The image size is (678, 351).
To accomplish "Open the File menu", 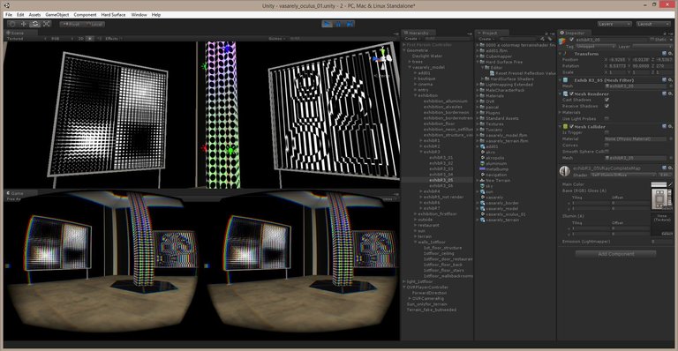I will pyautogui.click(x=9, y=15).
